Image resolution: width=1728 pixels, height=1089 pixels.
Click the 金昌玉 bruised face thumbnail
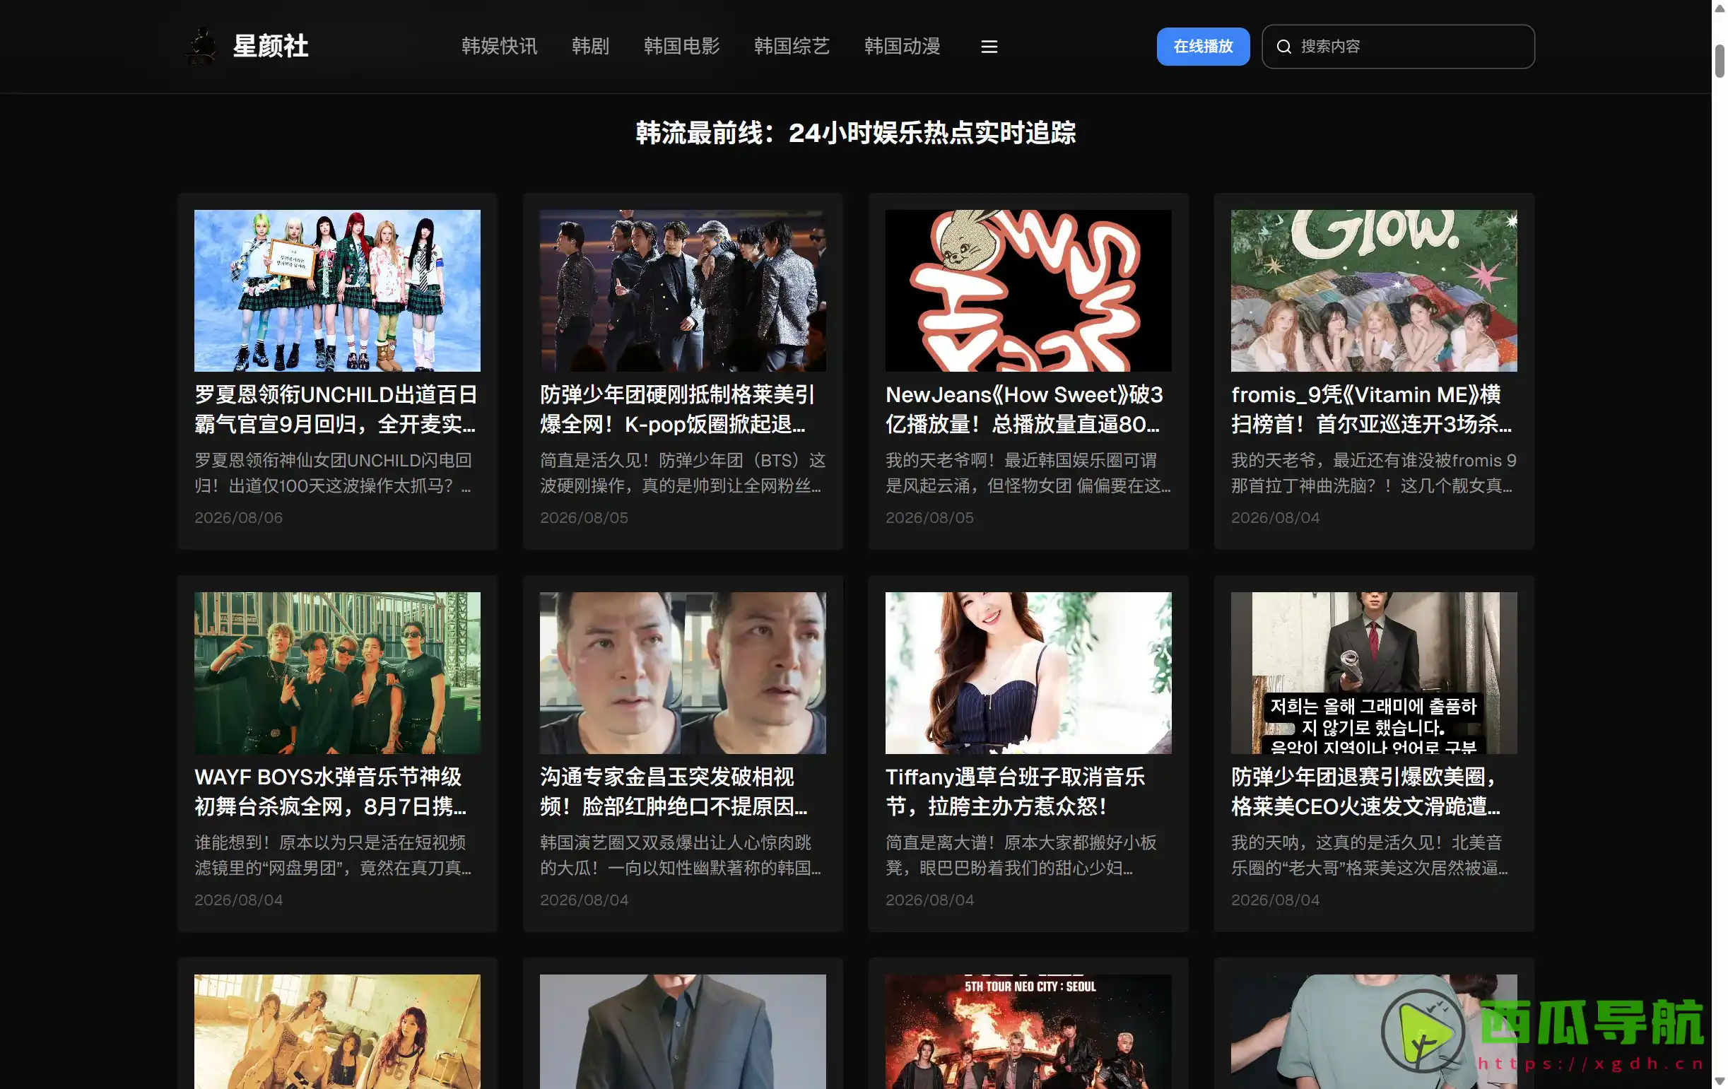click(x=683, y=673)
